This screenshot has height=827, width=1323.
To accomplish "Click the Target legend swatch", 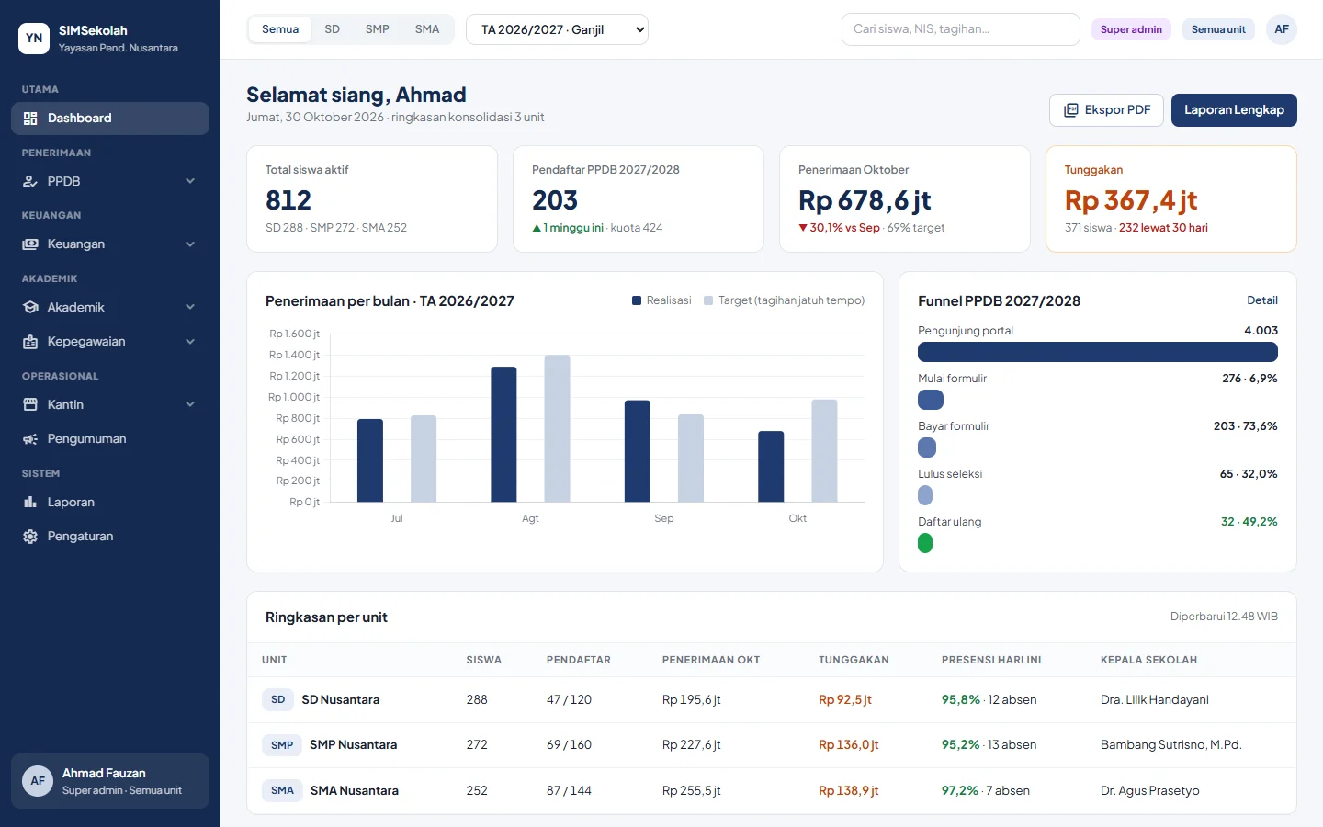I will pyautogui.click(x=708, y=300).
